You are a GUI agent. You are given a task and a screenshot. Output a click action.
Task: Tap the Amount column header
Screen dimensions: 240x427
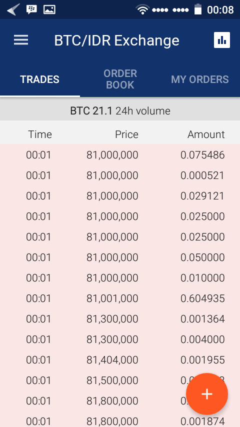tap(206, 134)
